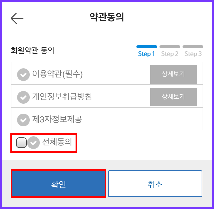Tap the check icon beside 제3자정보제공
This screenshot has height=209, width=214.
23,119
